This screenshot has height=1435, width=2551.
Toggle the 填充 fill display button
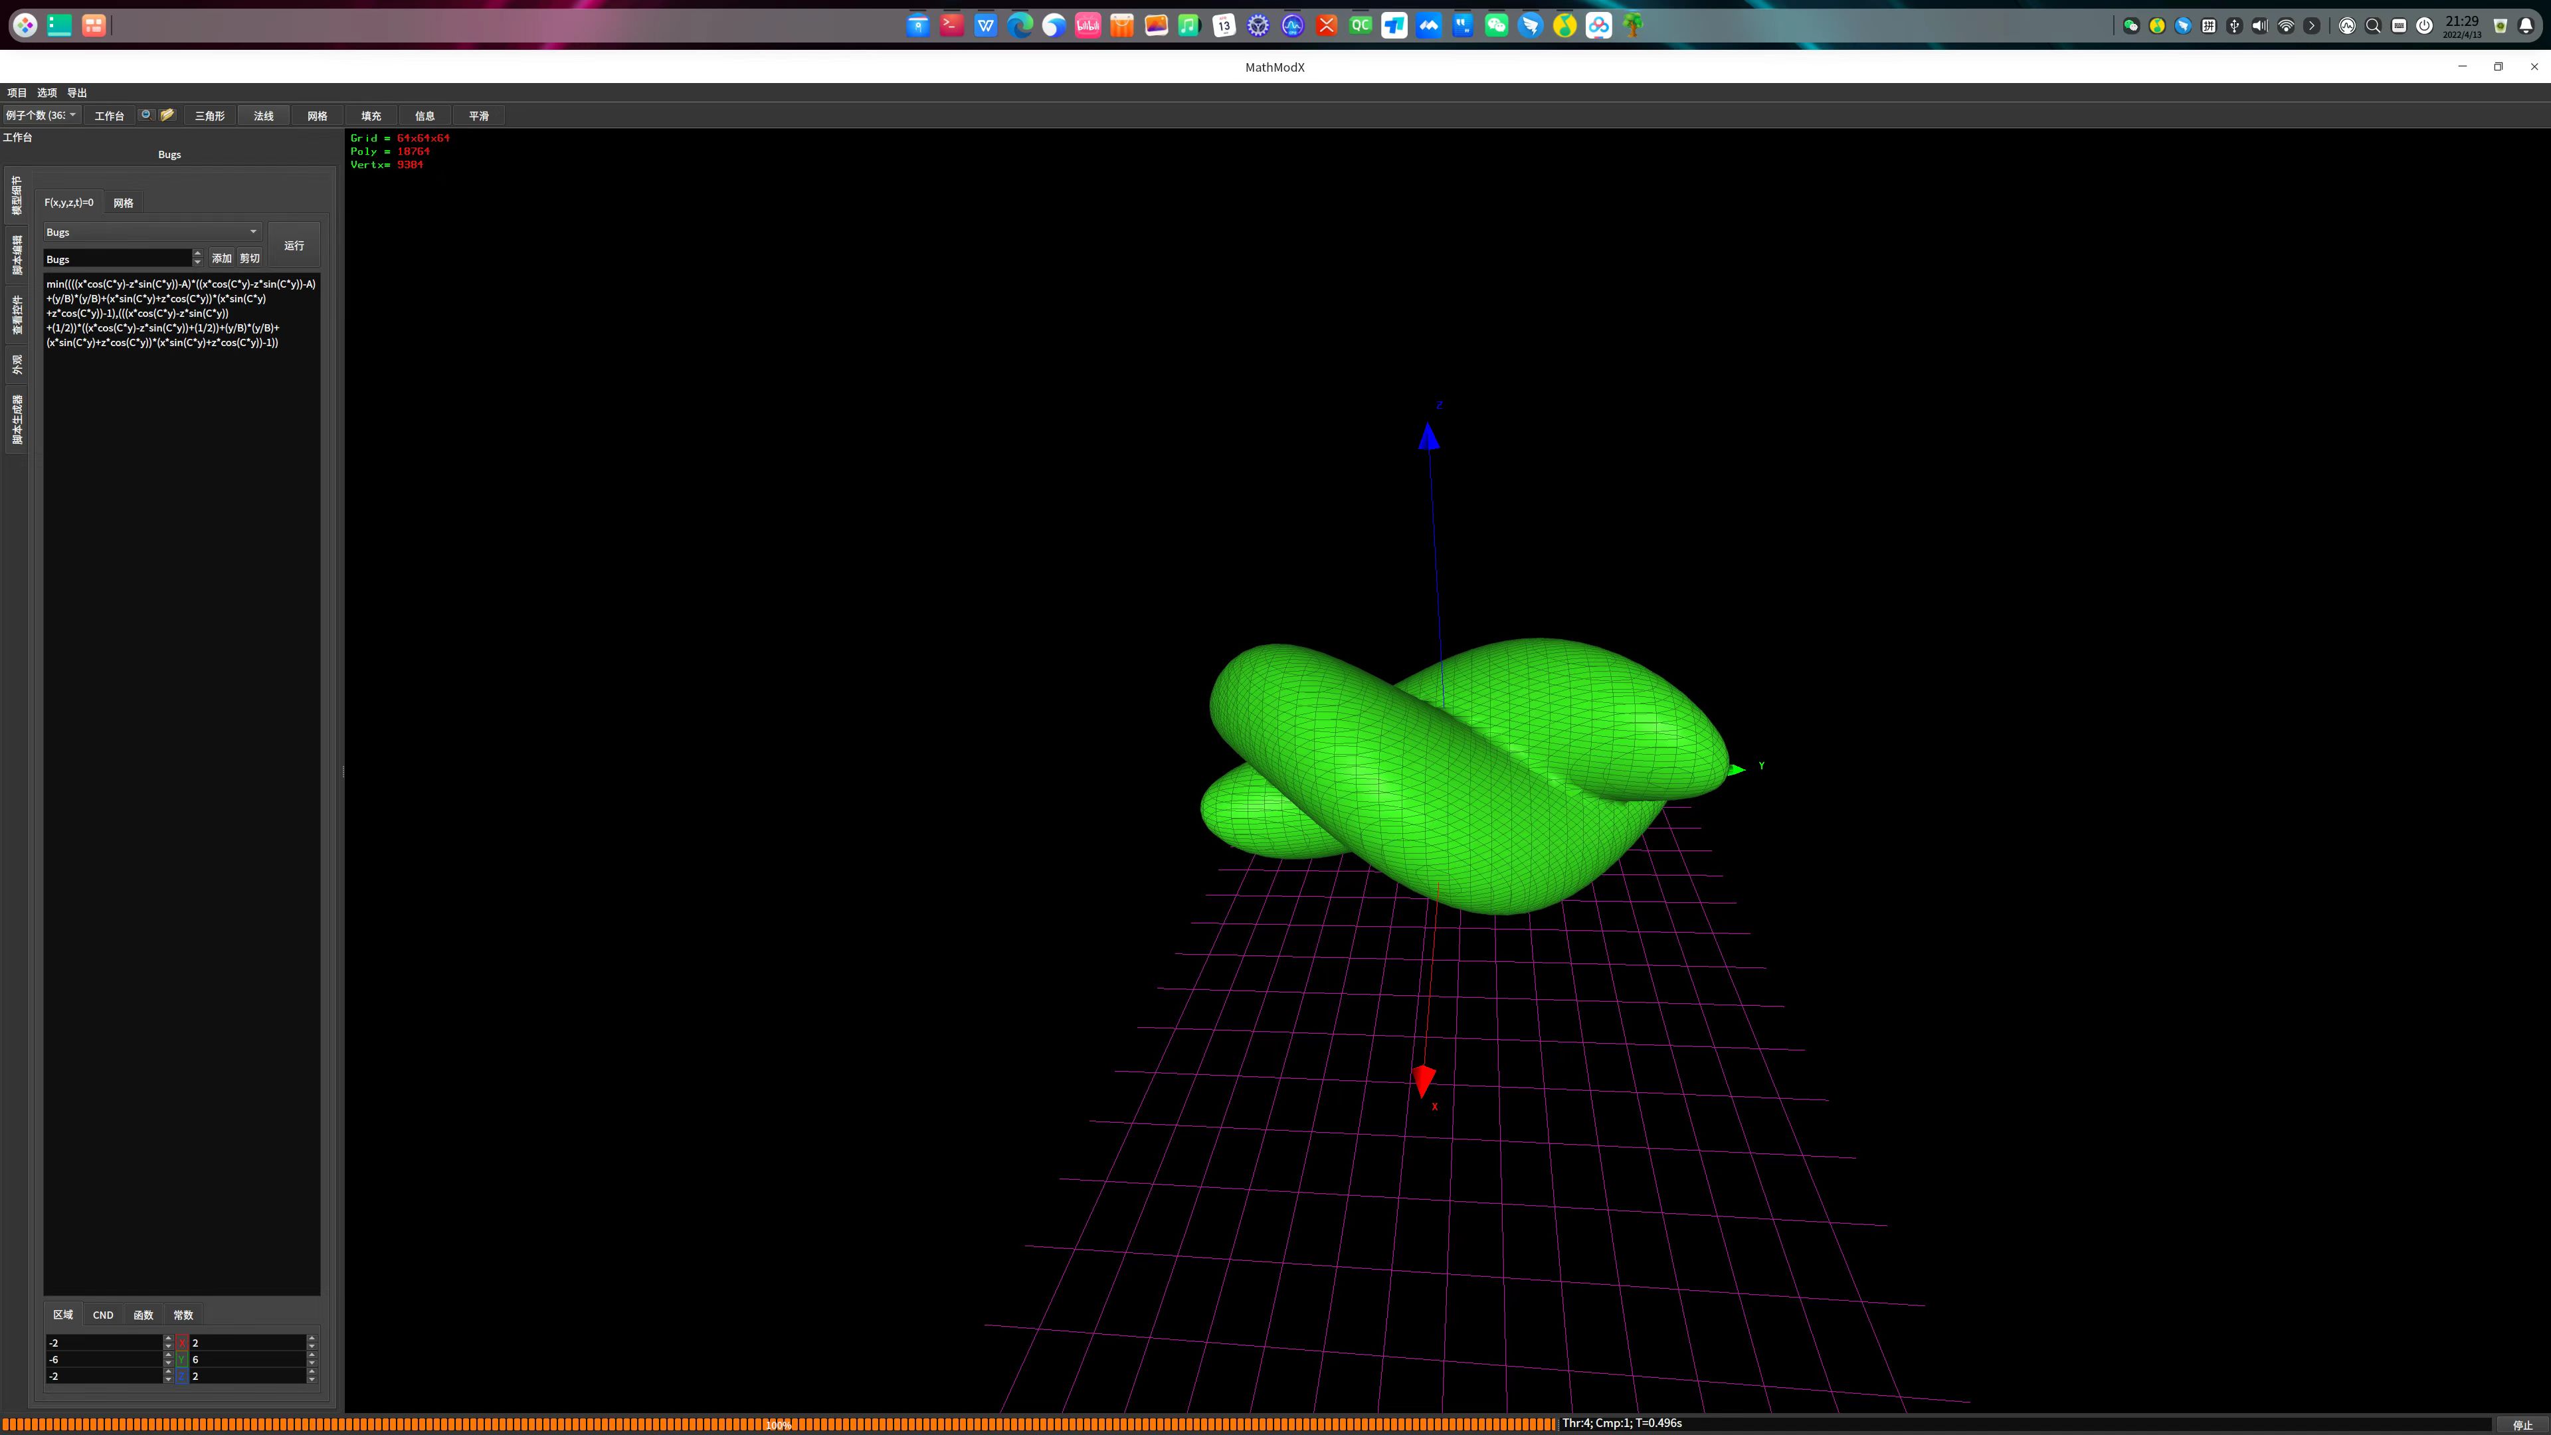[x=371, y=116]
